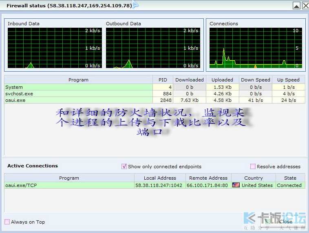Image resolution: width=309 pixels, height=233 pixels.
Task: Enable Resolve addresses checkbox
Action: pos(253,167)
